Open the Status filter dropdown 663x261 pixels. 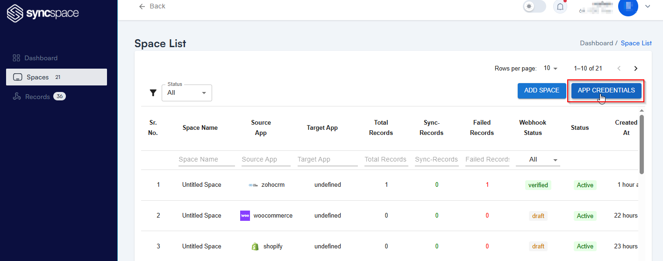[x=187, y=93]
